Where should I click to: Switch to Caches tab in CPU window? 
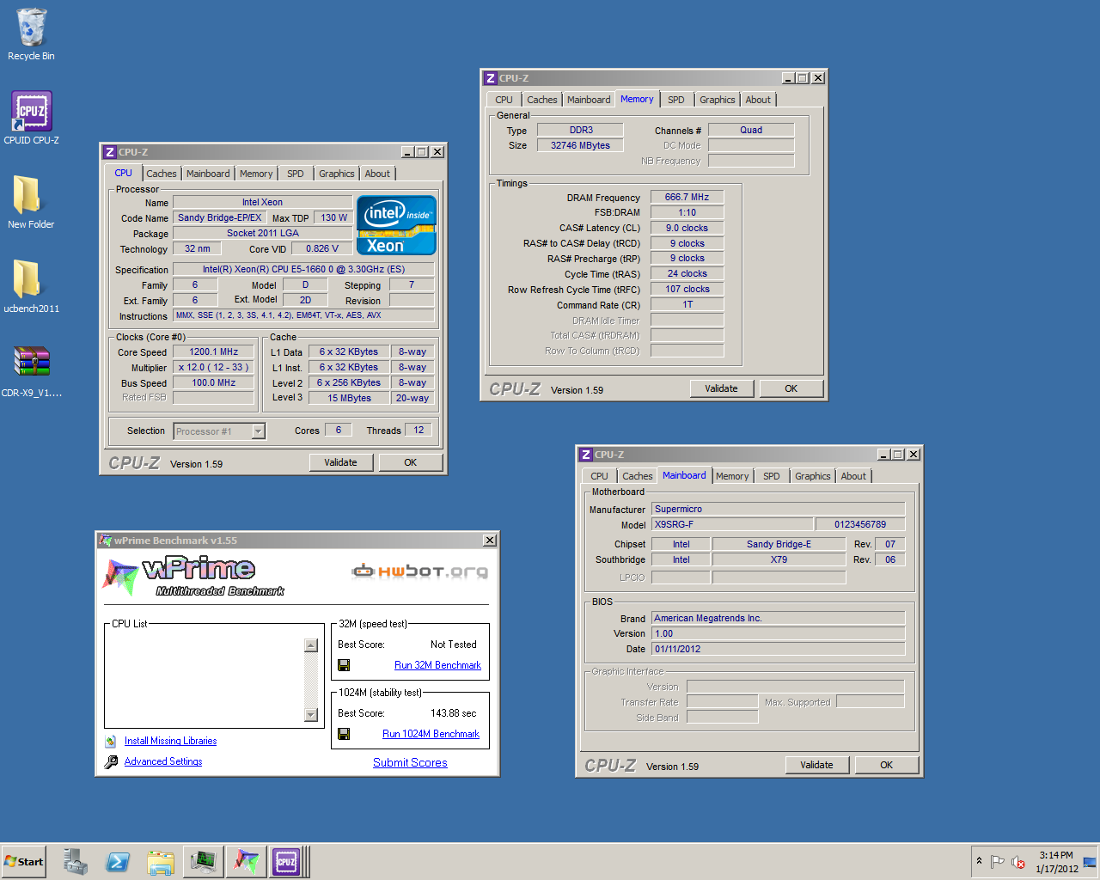click(162, 174)
